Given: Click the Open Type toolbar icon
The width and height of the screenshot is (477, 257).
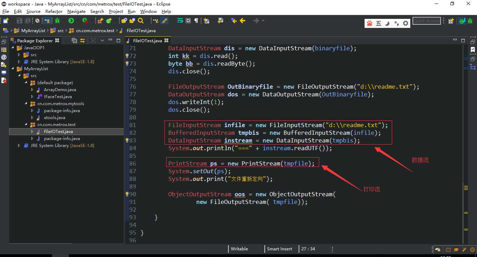Looking at the screenshot, I should click(x=124, y=21).
